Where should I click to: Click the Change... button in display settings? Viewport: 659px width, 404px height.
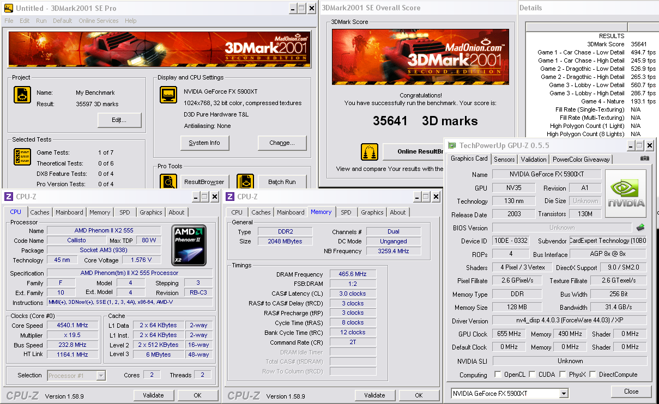coord(282,143)
